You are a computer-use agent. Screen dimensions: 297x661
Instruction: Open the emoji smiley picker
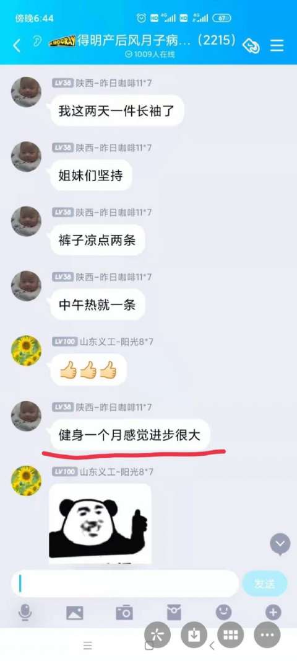click(x=224, y=612)
